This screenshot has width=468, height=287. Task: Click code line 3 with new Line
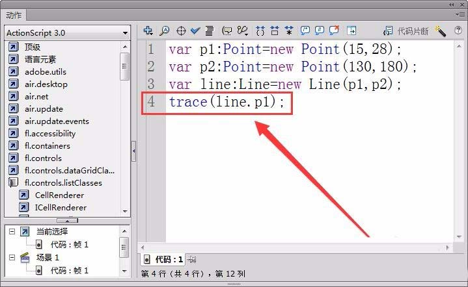[x=285, y=84]
